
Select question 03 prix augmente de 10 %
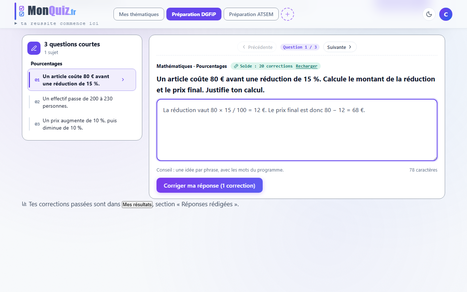[82, 124]
